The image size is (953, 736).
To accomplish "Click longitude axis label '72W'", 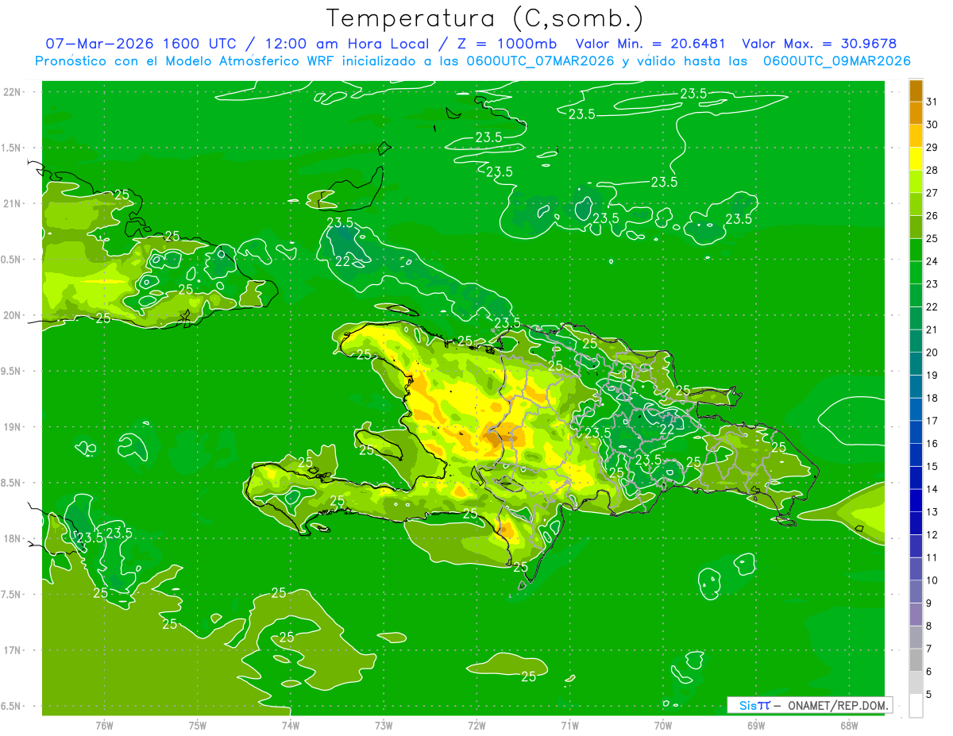I will pyautogui.click(x=476, y=726).
